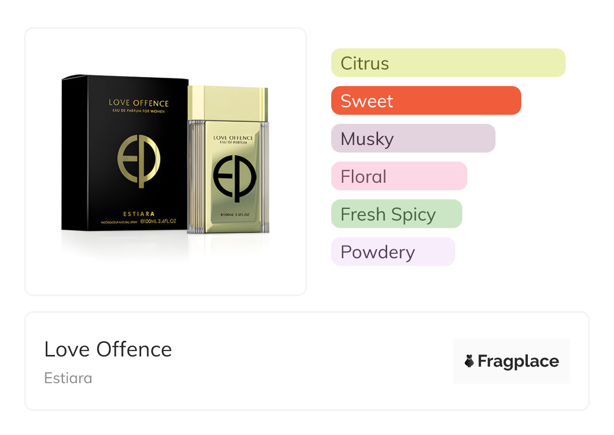Click the 100ML 3.4FL.OZ text on bottle
614x435 pixels.
pyautogui.click(x=234, y=215)
